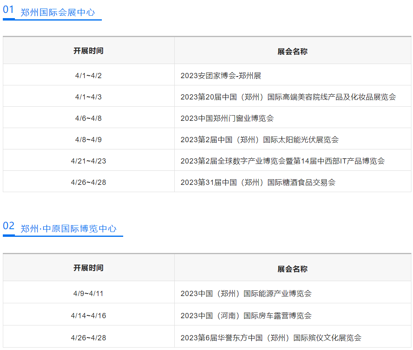The width and height of the screenshot is (413, 350).
Task: Select 全球数字产业博览会 entry
Action: pyautogui.click(x=283, y=161)
